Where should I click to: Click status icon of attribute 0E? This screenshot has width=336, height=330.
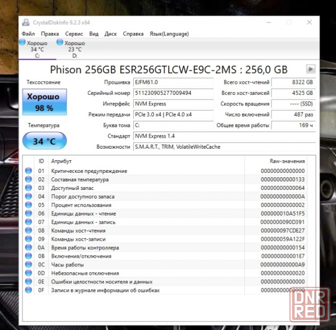29,281
